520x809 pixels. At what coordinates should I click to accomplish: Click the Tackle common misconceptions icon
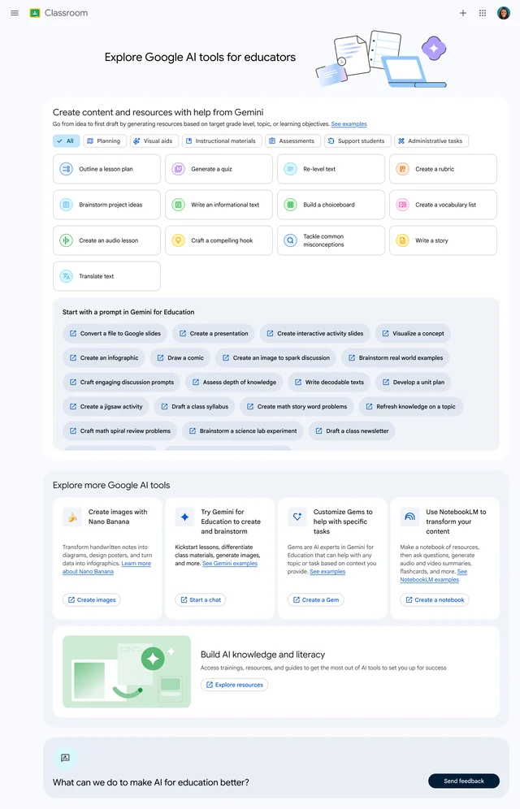click(x=290, y=240)
